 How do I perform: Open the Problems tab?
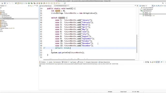coord(43,62)
